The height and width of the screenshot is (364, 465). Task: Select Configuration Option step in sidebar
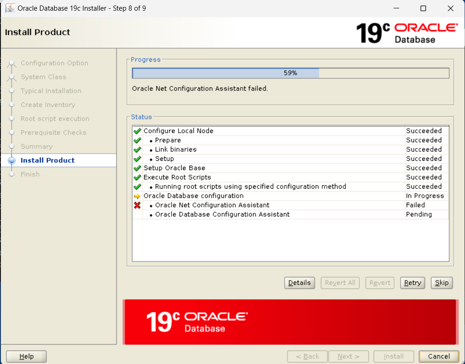pyautogui.click(x=54, y=63)
